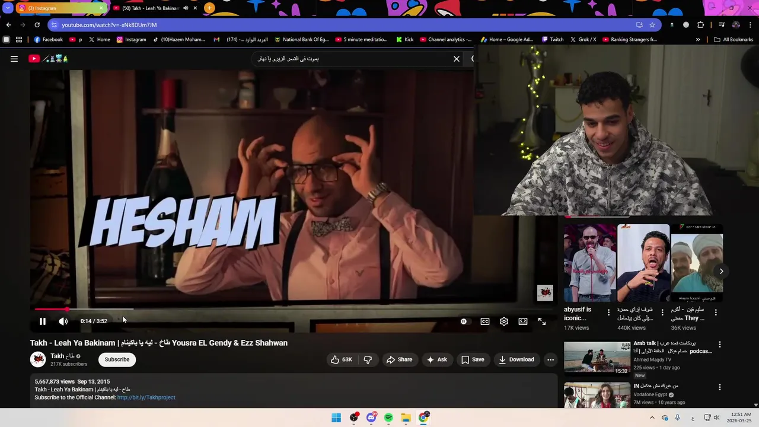The image size is (759, 427).
Task: Enter full screen mode
Action: (542, 321)
